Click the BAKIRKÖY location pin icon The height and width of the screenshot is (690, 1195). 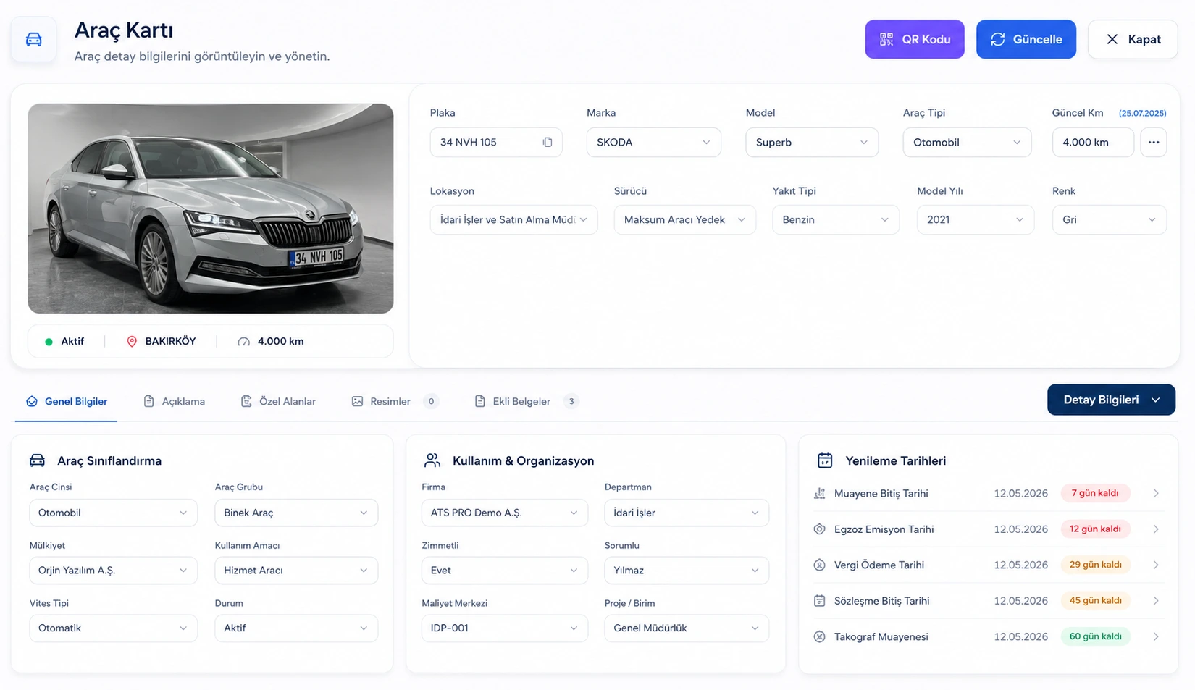tap(132, 342)
